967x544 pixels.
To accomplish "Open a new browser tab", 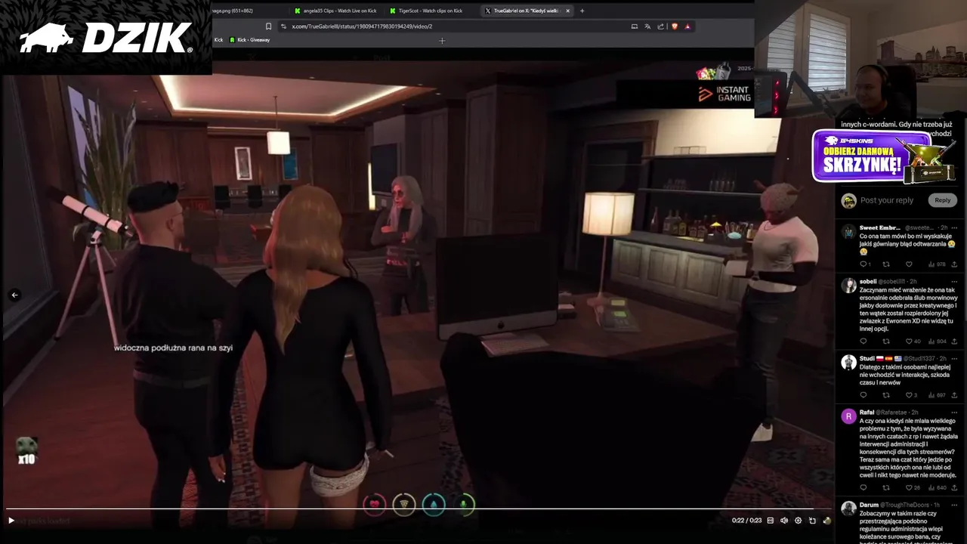I will click(x=582, y=11).
